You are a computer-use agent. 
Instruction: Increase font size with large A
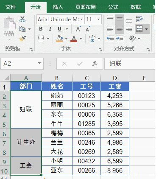pyautogui.click(x=78, y=29)
